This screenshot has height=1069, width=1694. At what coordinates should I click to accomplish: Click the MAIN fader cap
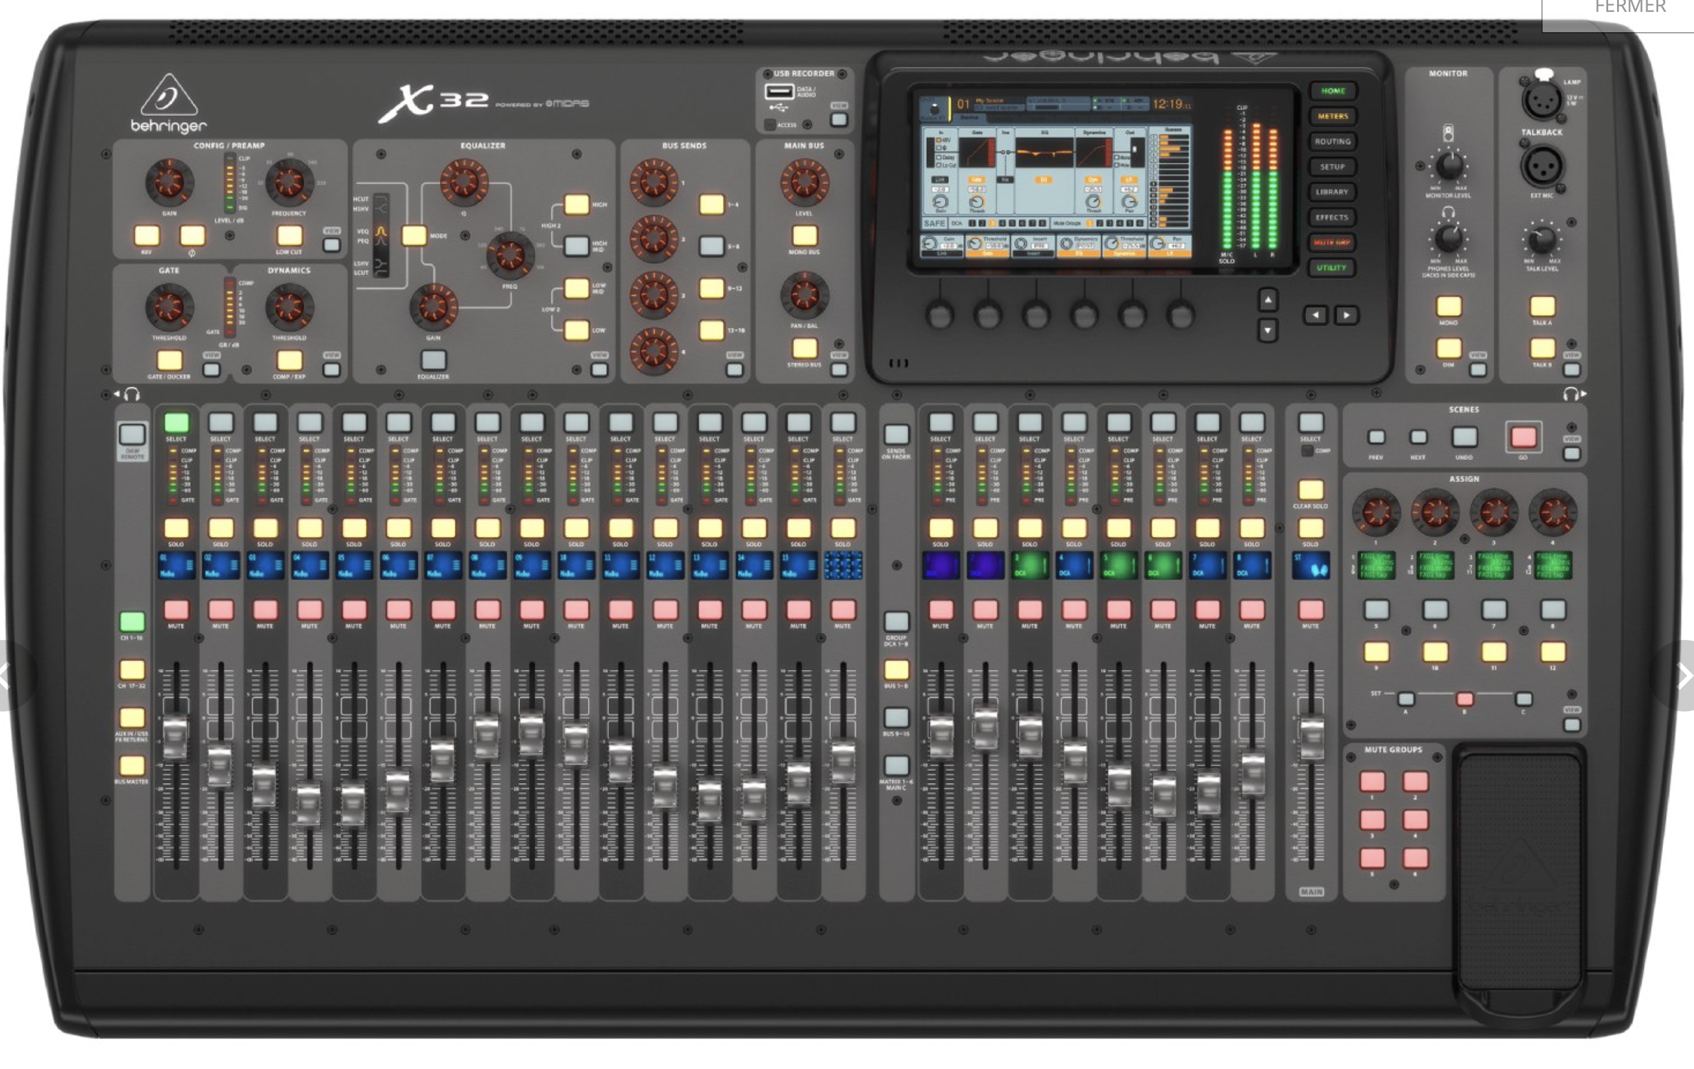1311,738
